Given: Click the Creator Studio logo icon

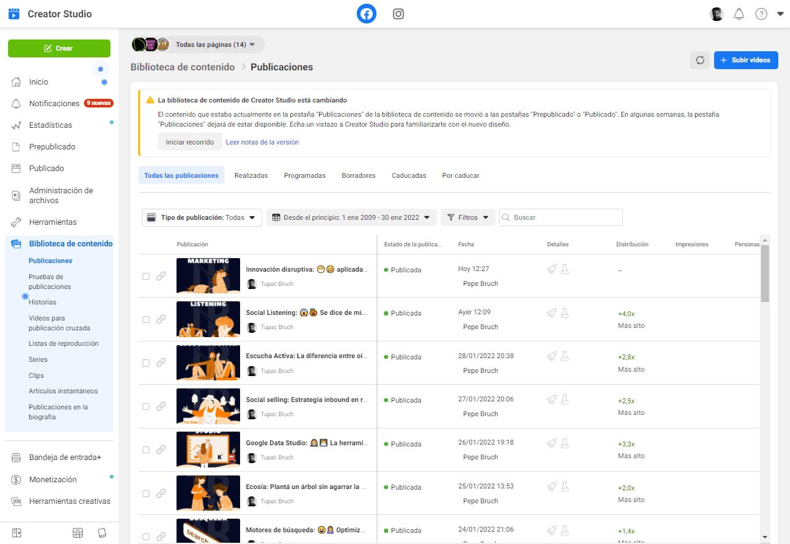Looking at the screenshot, I should (x=14, y=13).
